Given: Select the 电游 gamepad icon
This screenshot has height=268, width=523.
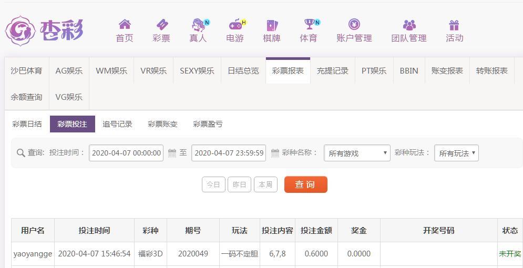Looking at the screenshot, I should 235,24.
